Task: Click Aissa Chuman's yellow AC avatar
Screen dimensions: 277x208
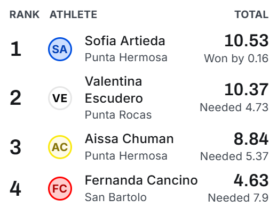Action: 60,147
